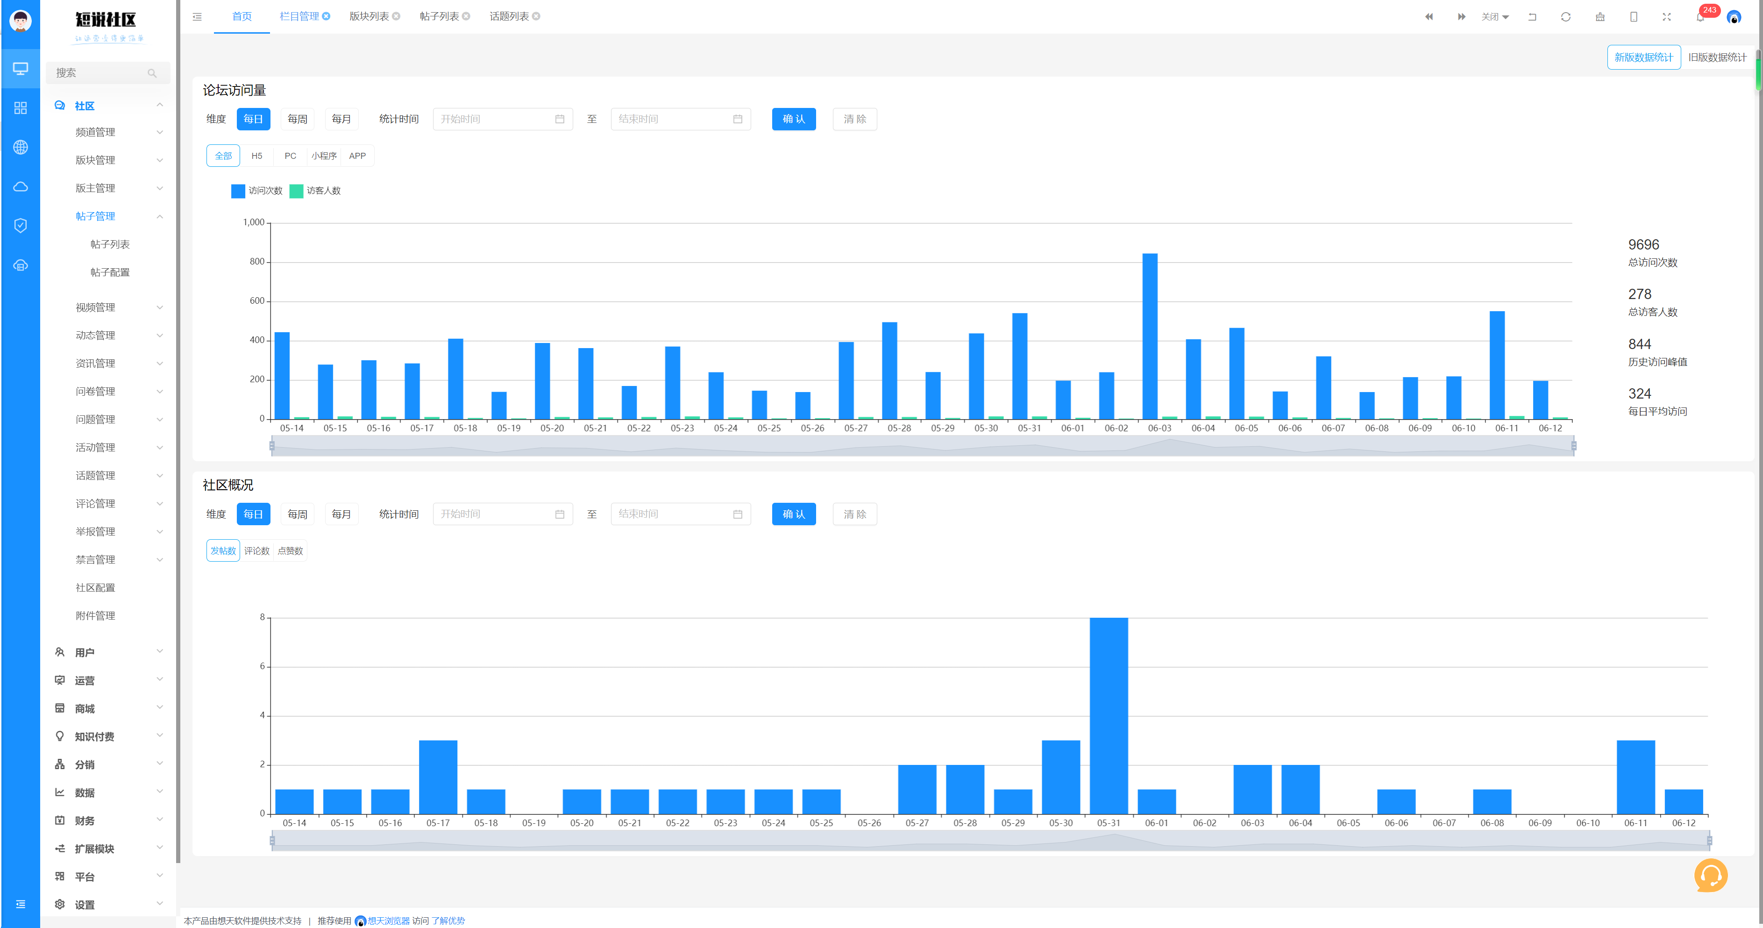Close the 帖子列表 tab
Screen dimensions: 1763x928
pyautogui.click(x=466, y=16)
